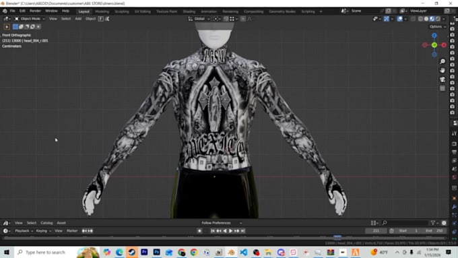The width and height of the screenshot is (458, 258).
Task: Switch to solid viewport shading
Action: point(426,19)
